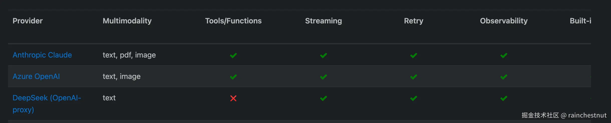Screen dimensions: 611x123
Task: Click Anthropic Claude Streaming green checkmark
Action: click(323, 56)
